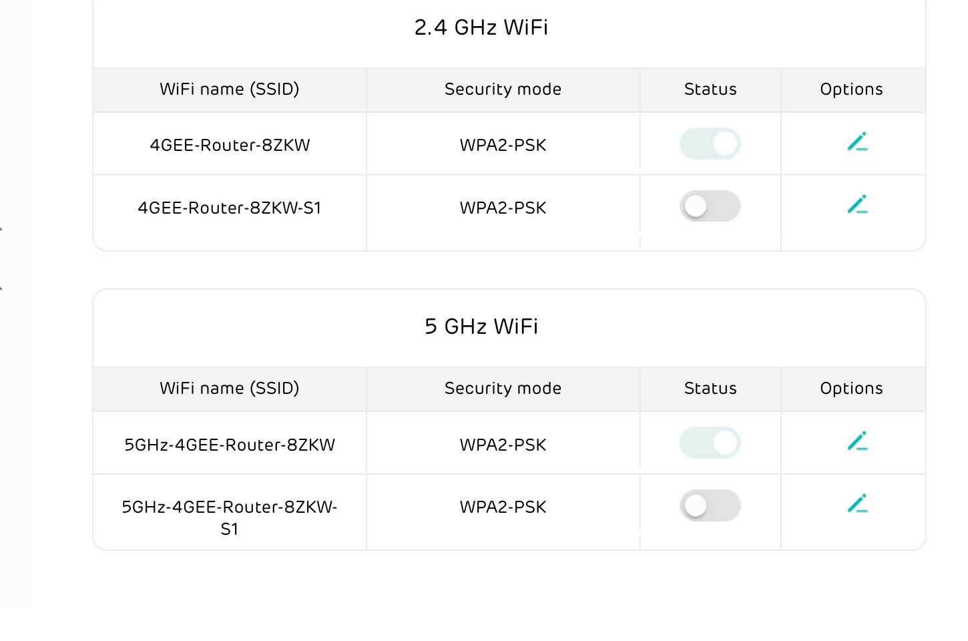968x641 pixels.
Task: Turn off the 5GHz-4GEE-Router-8ZKW network
Action: click(x=710, y=442)
